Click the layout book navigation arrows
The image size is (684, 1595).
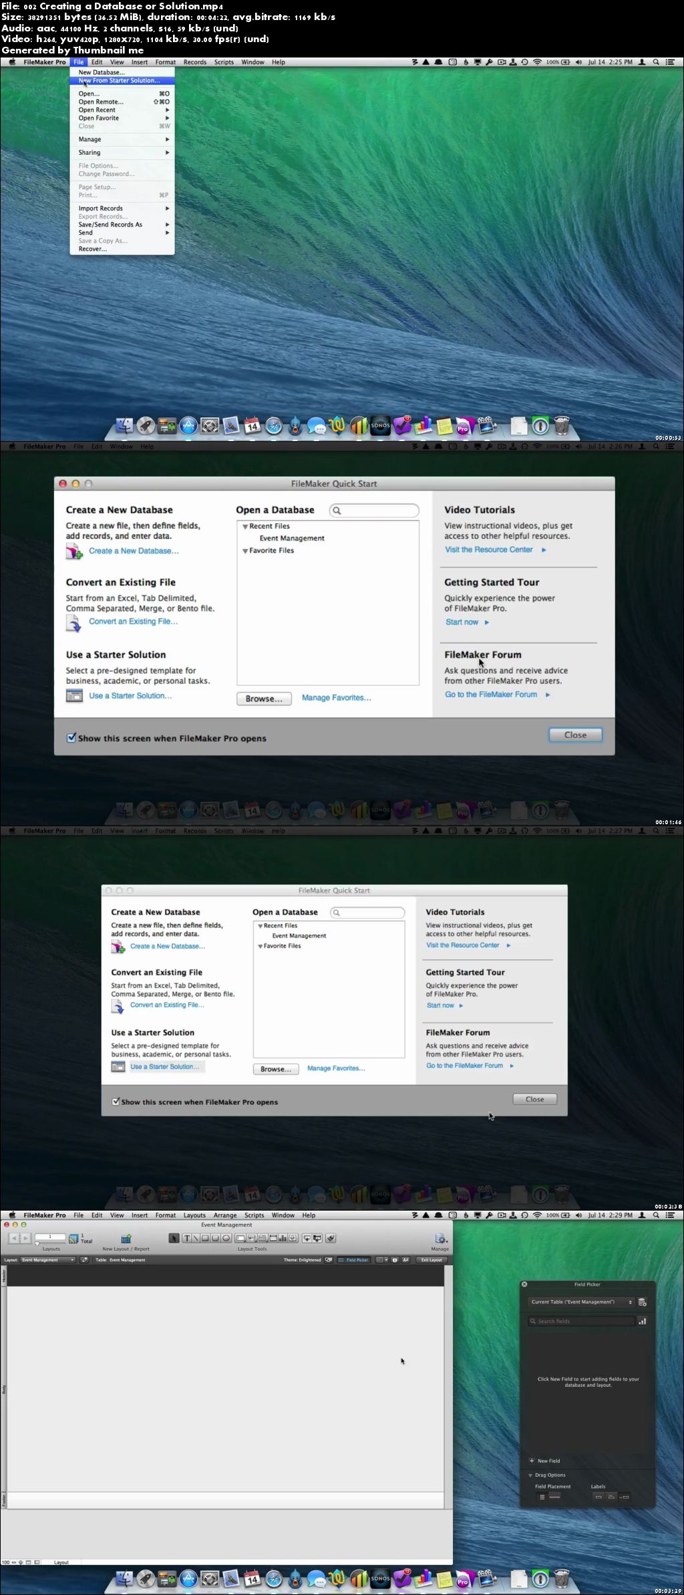coord(19,1238)
